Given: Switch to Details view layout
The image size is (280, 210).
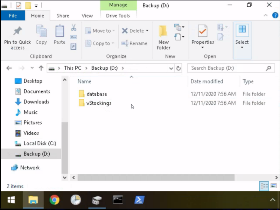Looking at the screenshot, I should pyautogui.click(x=264, y=186).
